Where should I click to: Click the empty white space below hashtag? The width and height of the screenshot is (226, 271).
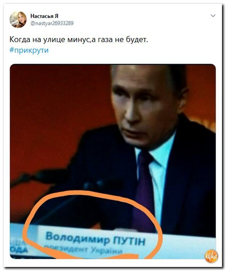click(x=112, y=59)
